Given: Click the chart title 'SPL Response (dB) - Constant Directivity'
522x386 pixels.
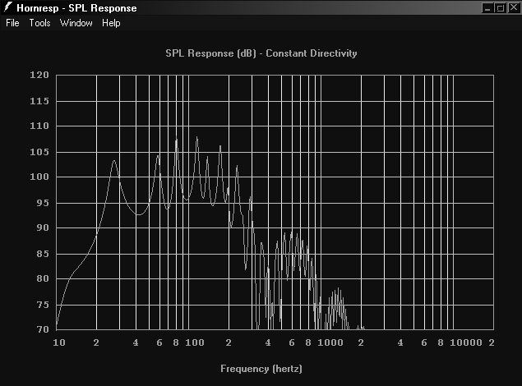Looking at the screenshot, I should pos(261,53).
